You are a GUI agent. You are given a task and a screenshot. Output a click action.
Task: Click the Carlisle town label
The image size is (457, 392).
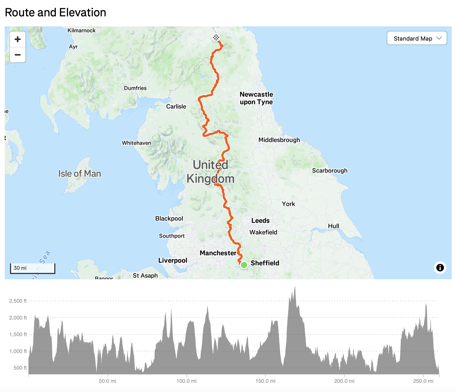176,106
